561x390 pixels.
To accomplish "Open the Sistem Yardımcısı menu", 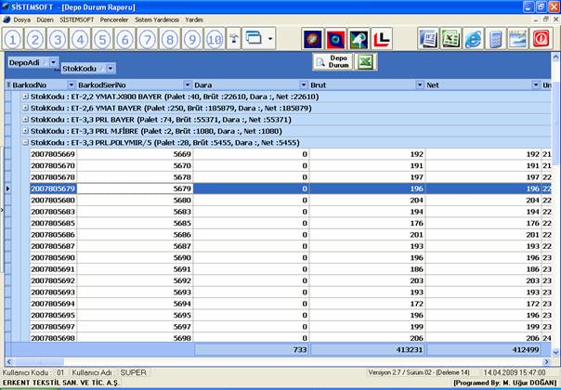I will [x=155, y=19].
